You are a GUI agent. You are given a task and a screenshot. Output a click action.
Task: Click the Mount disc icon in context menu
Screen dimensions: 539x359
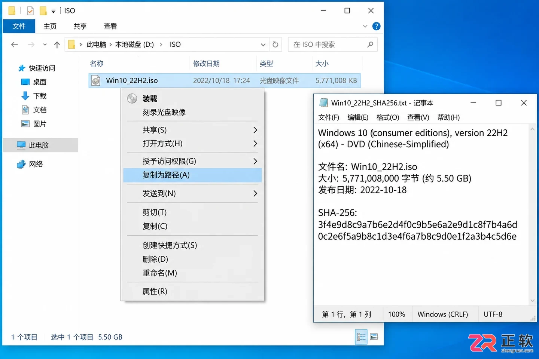[132, 98]
